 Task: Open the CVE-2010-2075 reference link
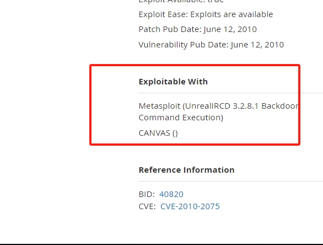190,206
